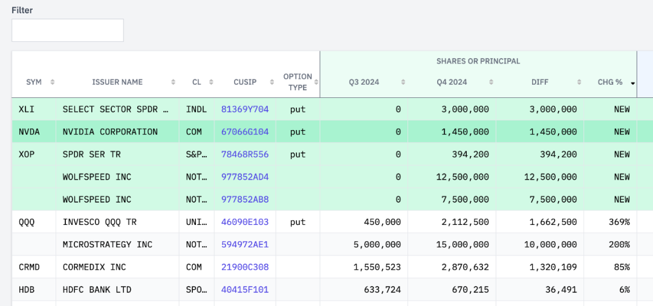The height and width of the screenshot is (306, 653).
Task: Open CUSIP link 81369Y704
Action: click(245, 109)
